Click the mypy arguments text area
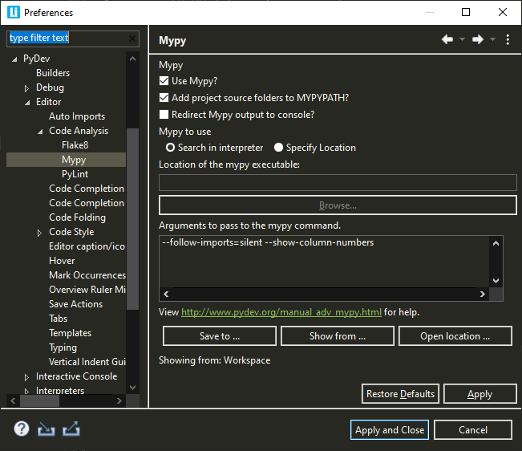Viewport: 522px width, 451px height. point(324,262)
